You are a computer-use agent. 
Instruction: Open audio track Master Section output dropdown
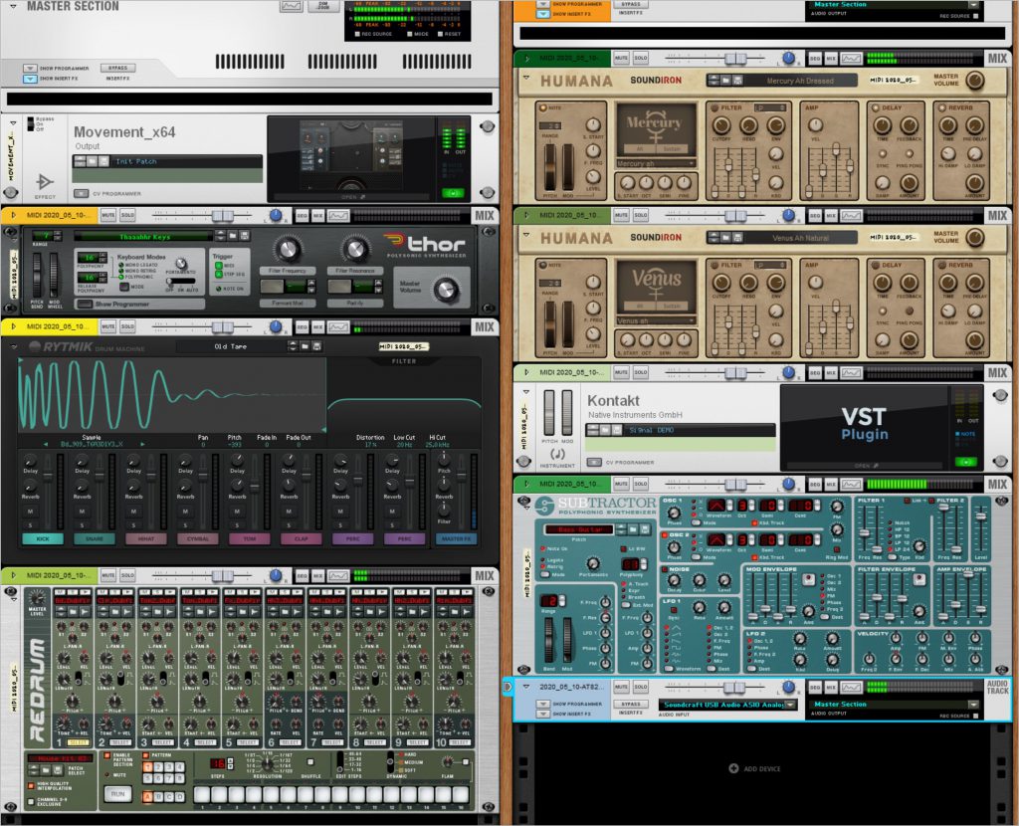coord(973,705)
